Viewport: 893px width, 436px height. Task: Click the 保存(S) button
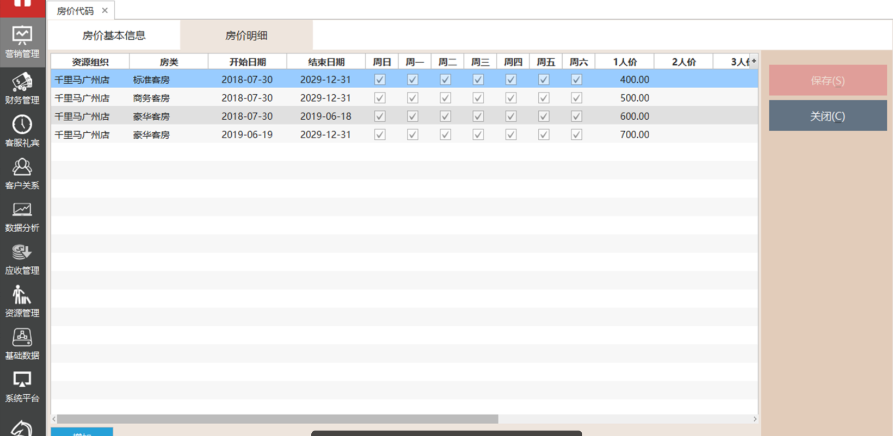coord(827,80)
